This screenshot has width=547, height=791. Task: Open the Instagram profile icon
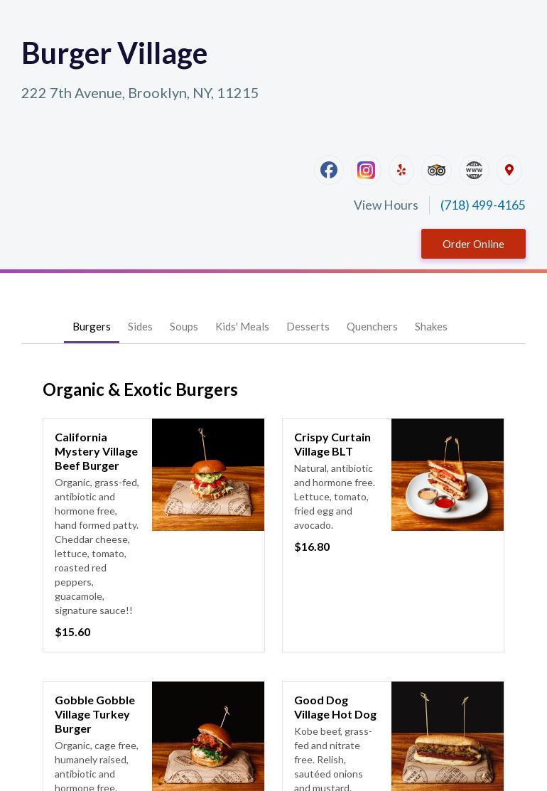(366, 170)
